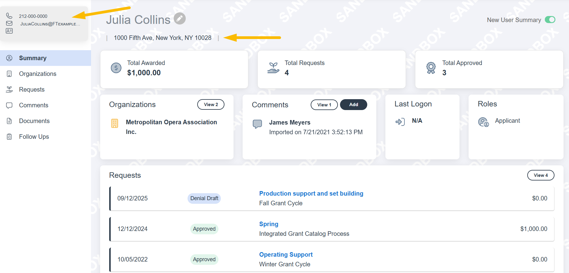Viewport: 569px width, 273px height.
Task: Click the Documents file icon in sidebar
Action: 9,121
